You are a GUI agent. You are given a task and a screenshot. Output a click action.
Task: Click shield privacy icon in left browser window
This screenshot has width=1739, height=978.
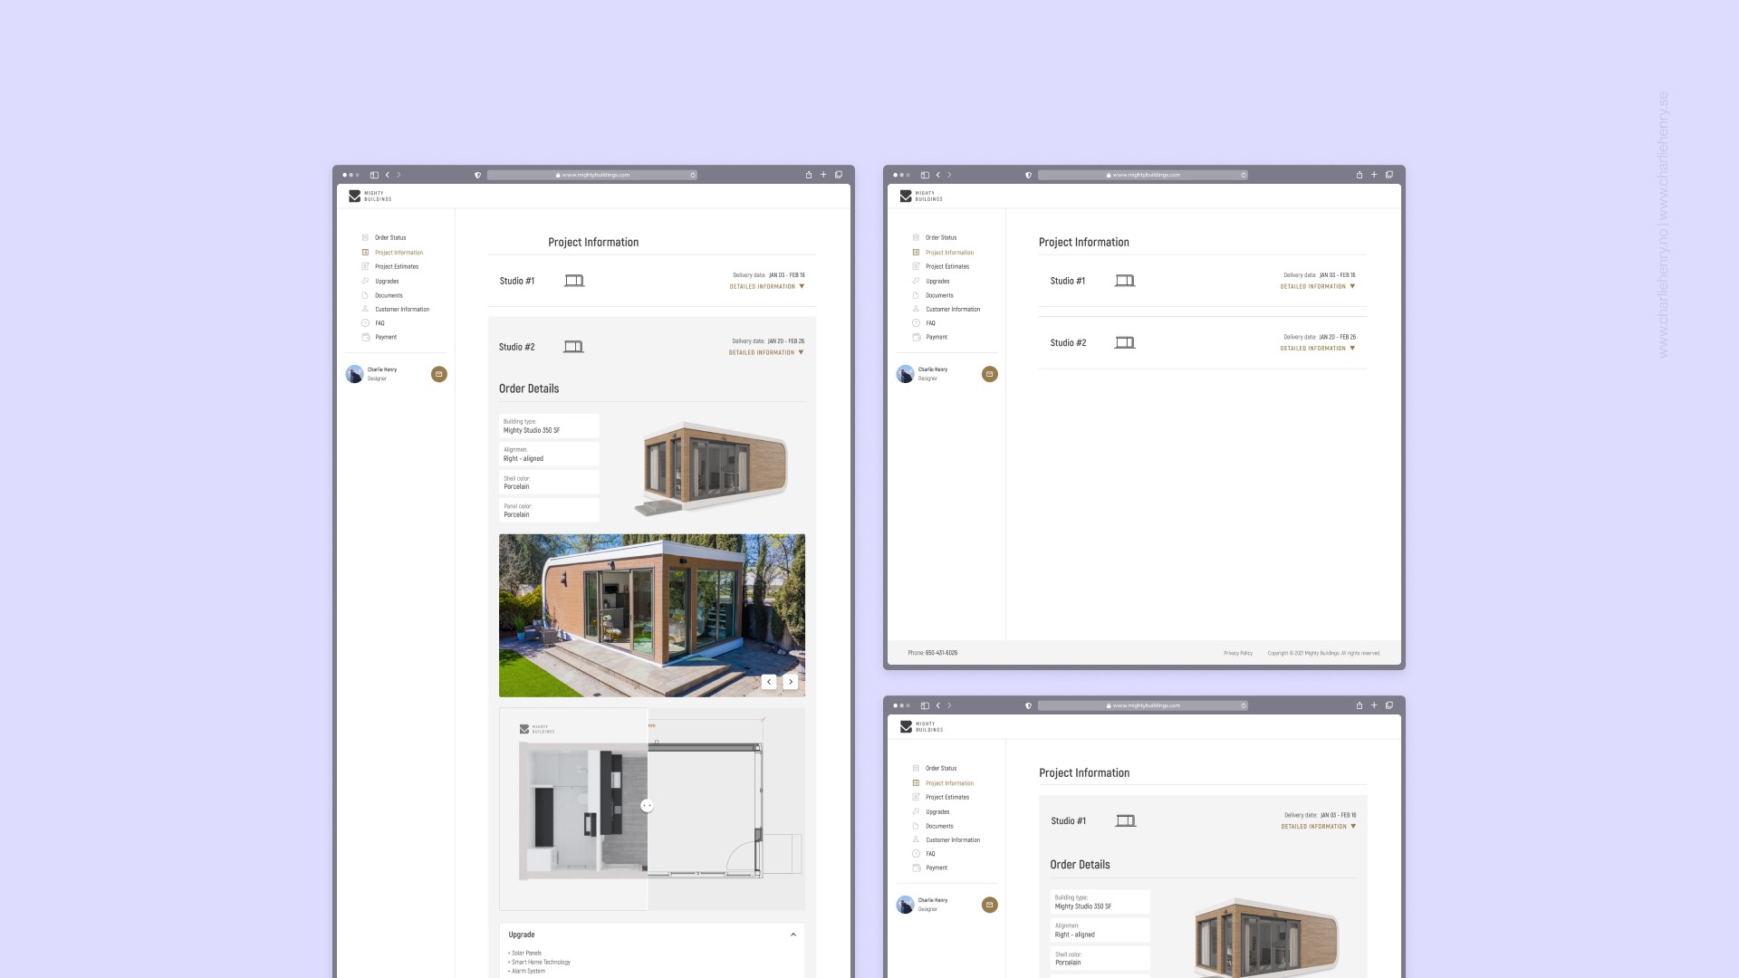(477, 175)
